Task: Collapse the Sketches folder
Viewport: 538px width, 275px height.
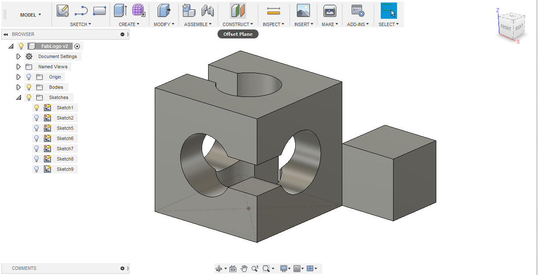Action: (18, 97)
